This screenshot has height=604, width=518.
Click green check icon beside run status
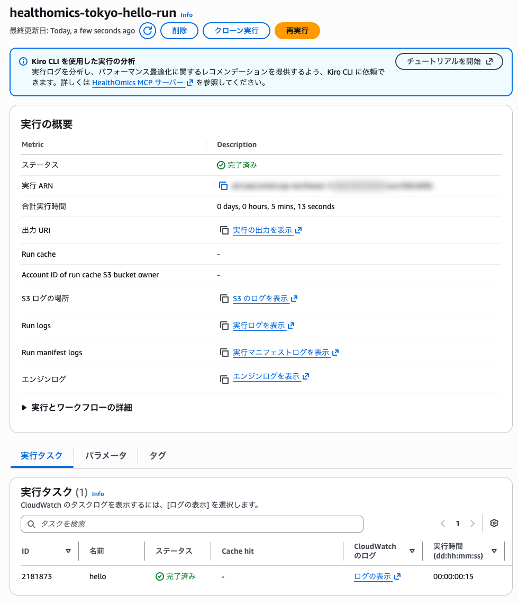click(x=221, y=165)
